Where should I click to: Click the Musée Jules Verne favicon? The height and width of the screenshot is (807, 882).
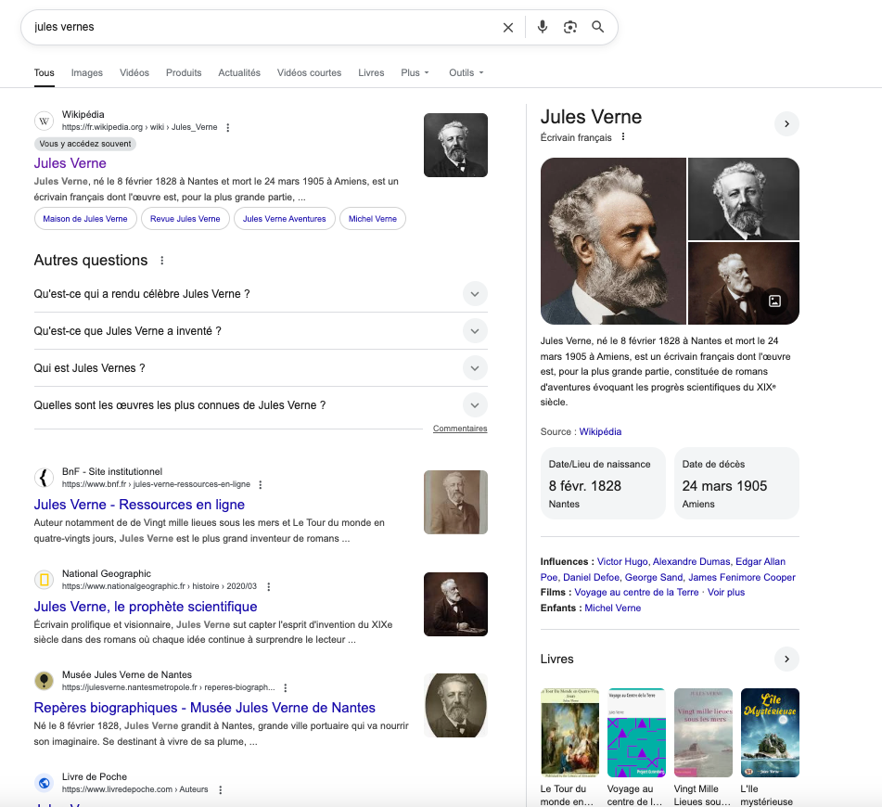point(44,681)
